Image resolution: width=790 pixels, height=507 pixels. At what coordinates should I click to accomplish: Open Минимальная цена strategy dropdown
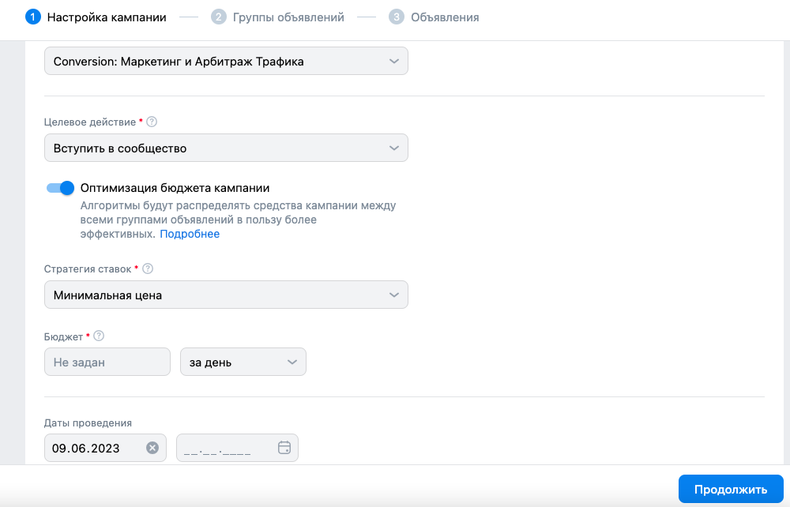226,295
